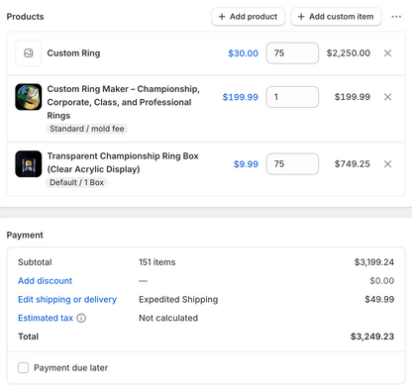Select the total amount $3,249.23
The image size is (412, 389).
pyautogui.click(x=372, y=337)
